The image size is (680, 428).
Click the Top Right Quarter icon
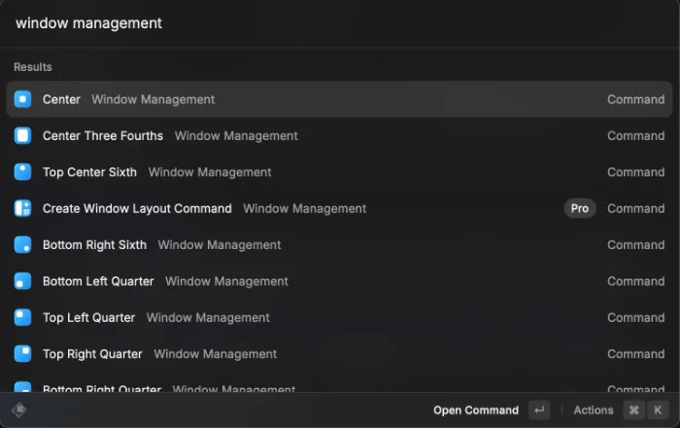(23, 354)
